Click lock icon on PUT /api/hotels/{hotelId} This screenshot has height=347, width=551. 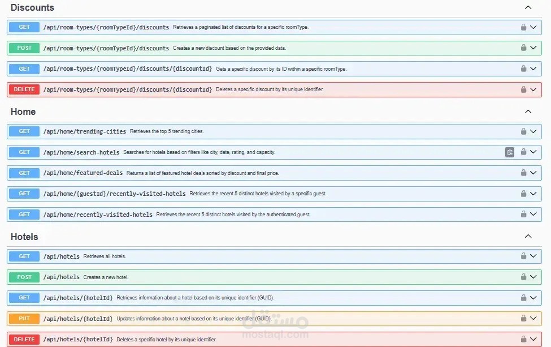pyautogui.click(x=523, y=318)
